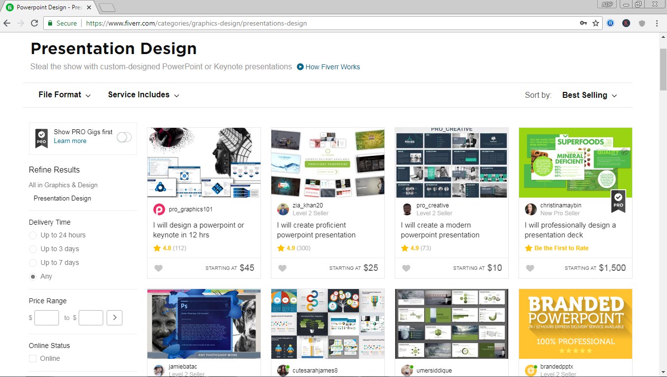Check the Online status checkbox
This screenshot has width=667, height=377.
(x=33, y=359)
